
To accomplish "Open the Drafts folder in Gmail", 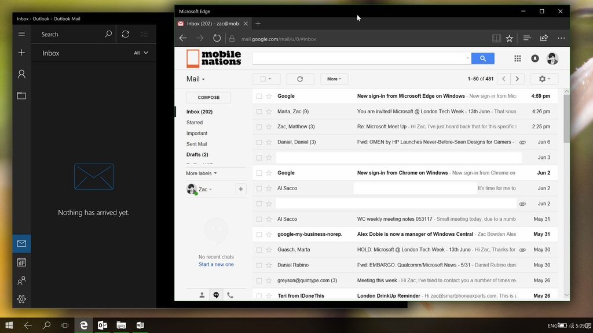I will click(x=197, y=154).
